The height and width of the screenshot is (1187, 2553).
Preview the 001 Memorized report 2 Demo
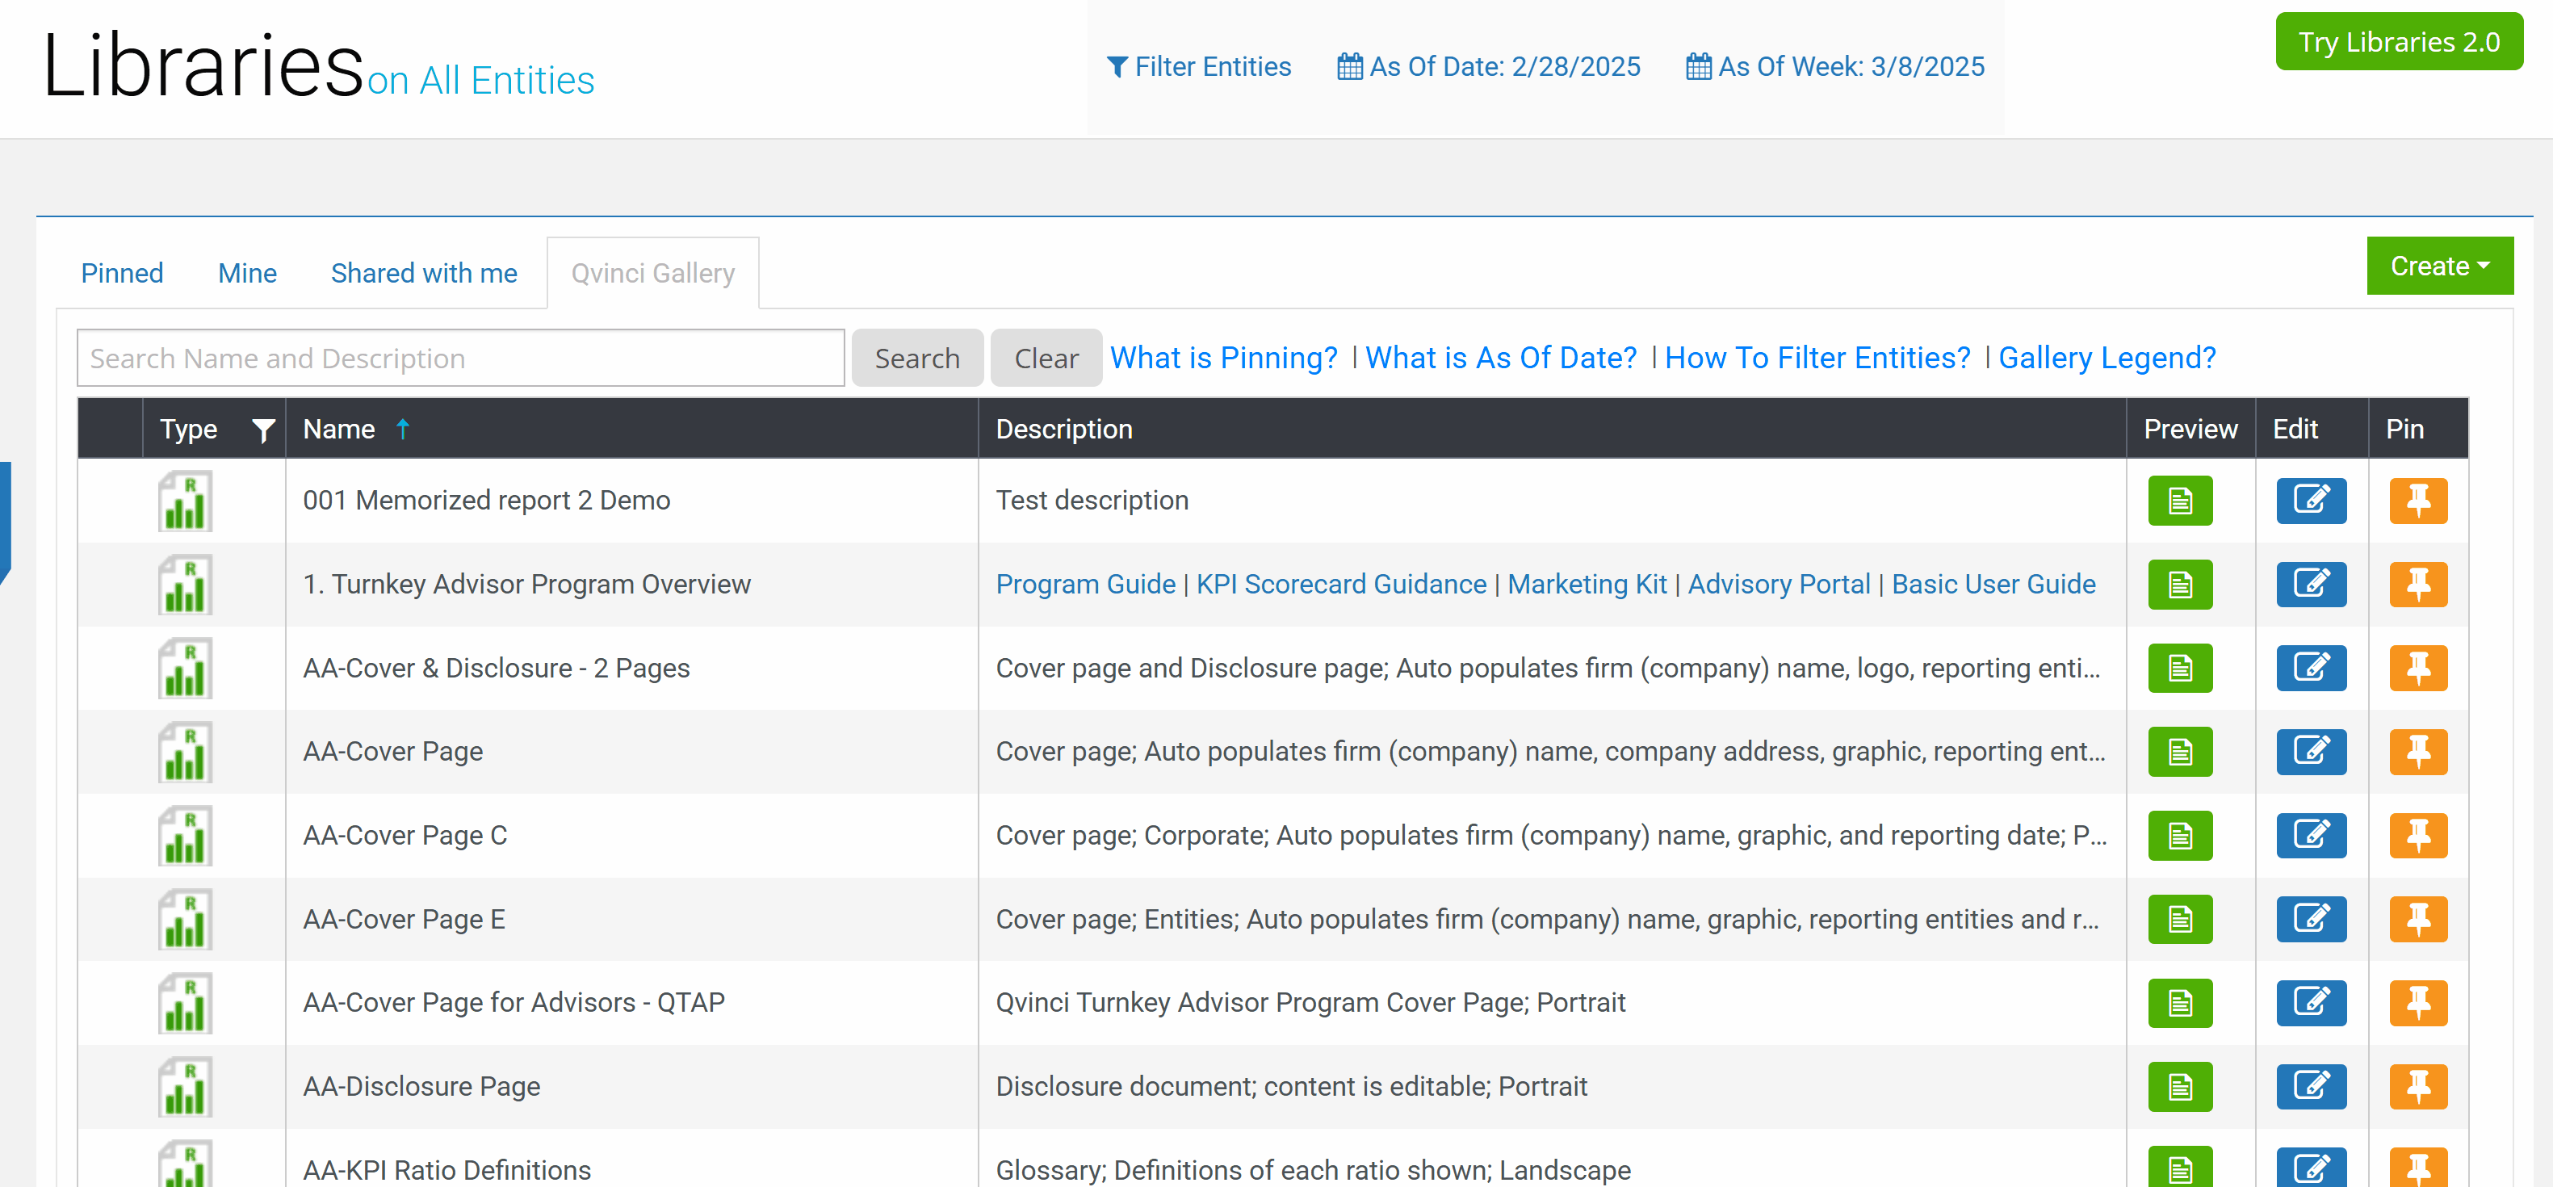(x=2179, y=501)
